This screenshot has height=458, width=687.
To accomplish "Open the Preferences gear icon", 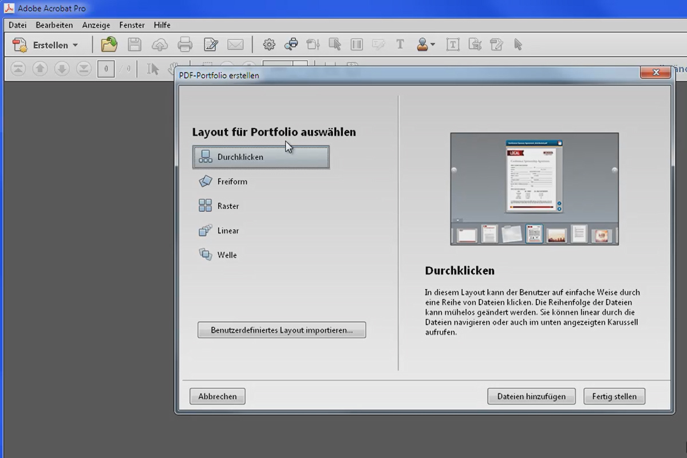I will click(269, 45).
